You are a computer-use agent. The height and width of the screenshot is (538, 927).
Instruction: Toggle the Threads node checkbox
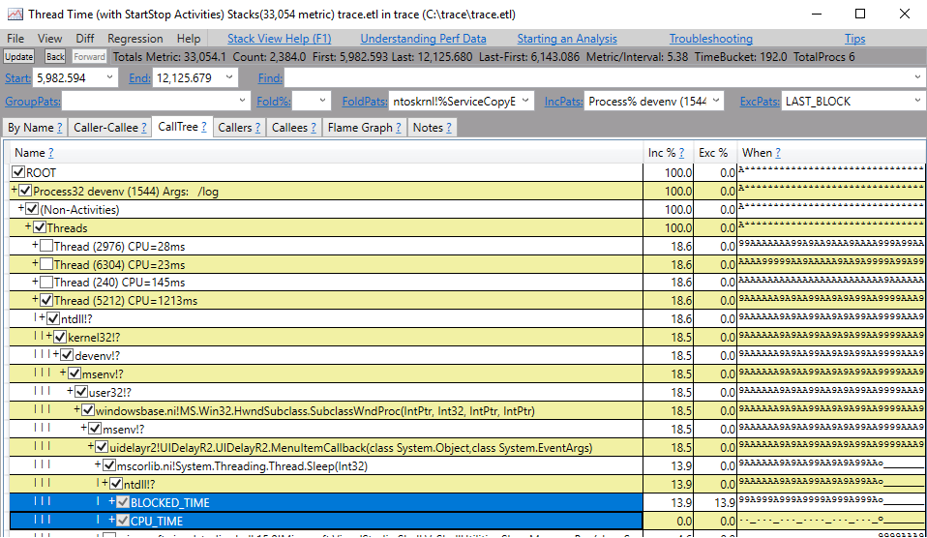point(40,227)
